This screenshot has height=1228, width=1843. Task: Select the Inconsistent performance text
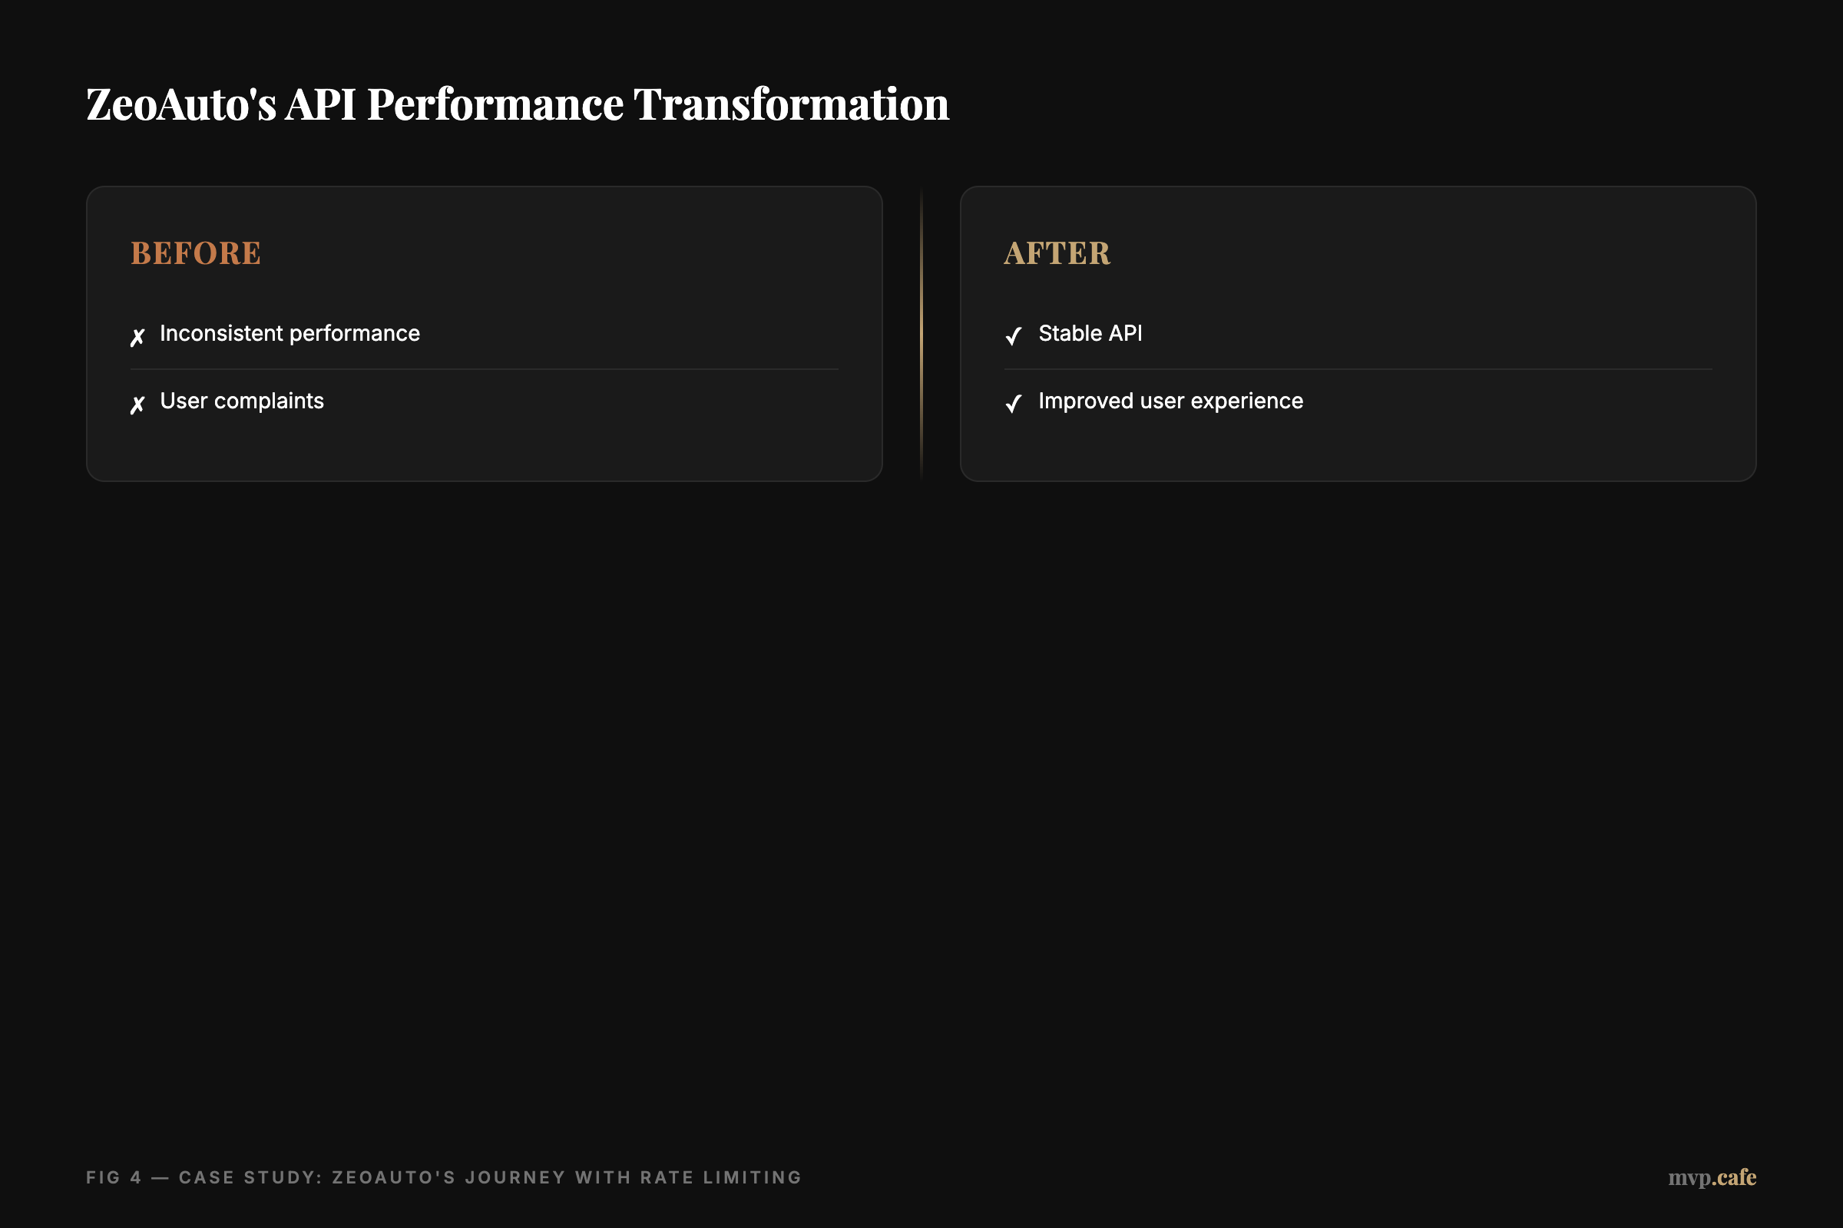pos(290,334)
